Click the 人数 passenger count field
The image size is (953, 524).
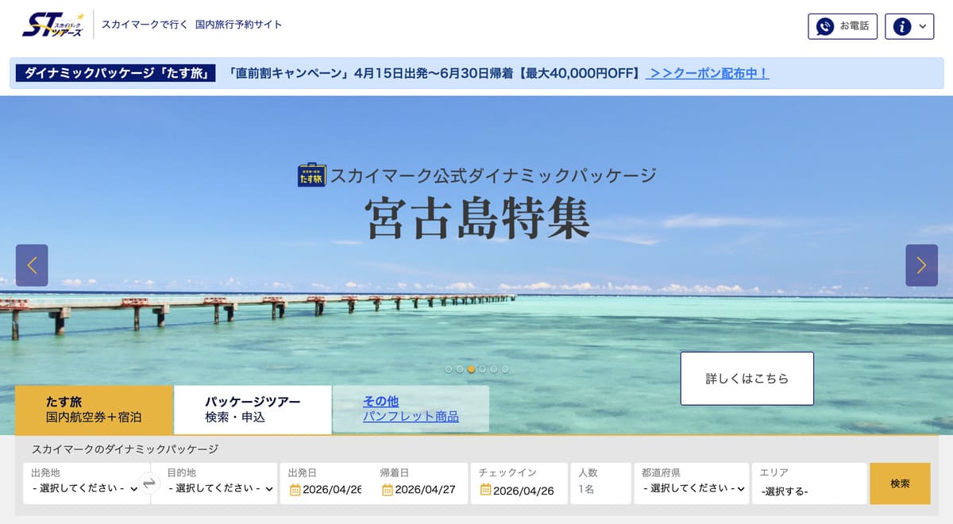pos(600,484)
